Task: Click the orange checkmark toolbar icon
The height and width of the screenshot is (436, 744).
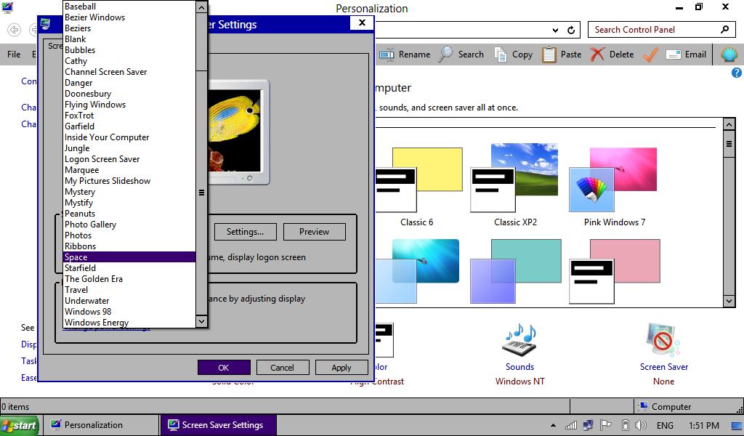Action: coord(650,54)
